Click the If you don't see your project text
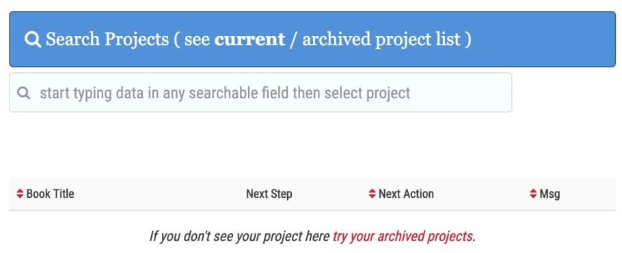 pos(239,237)
